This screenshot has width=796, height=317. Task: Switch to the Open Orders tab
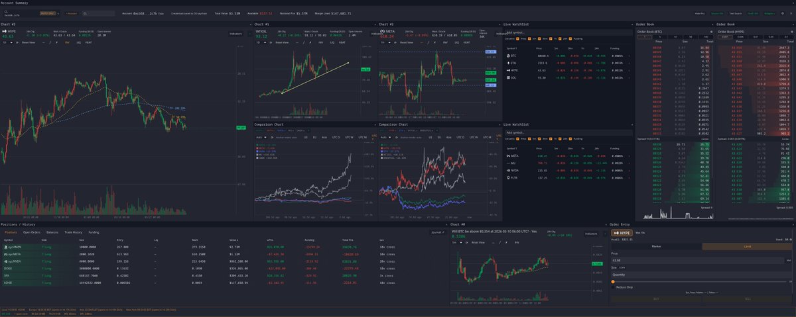32,232
